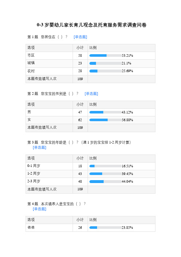
Task: Click the 男 percentage bar showing 43.12%
Action: click(105, 112)
